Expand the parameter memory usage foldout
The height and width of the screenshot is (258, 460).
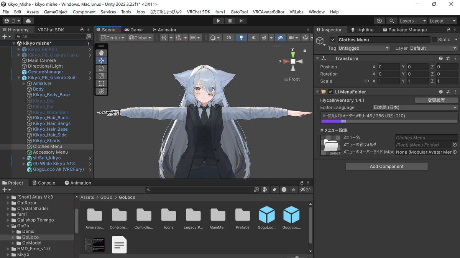325,115
